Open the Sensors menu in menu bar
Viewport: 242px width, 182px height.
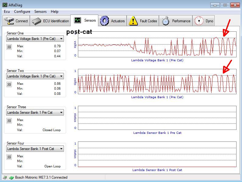click(x=40, y=12)
